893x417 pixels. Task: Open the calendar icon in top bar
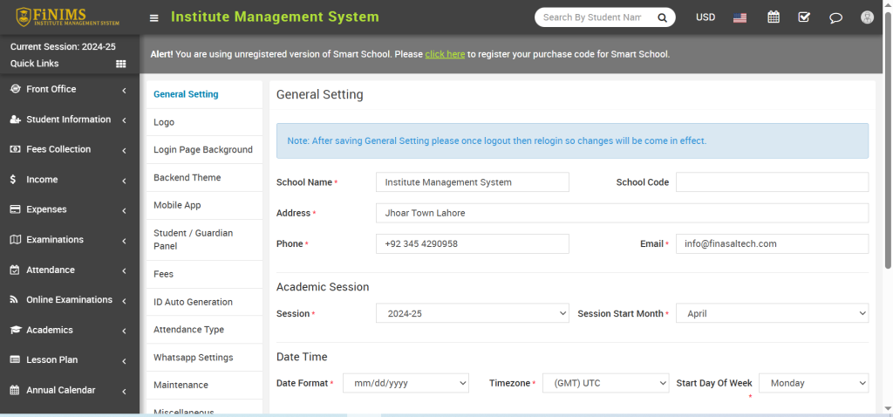tap(773, 17)
